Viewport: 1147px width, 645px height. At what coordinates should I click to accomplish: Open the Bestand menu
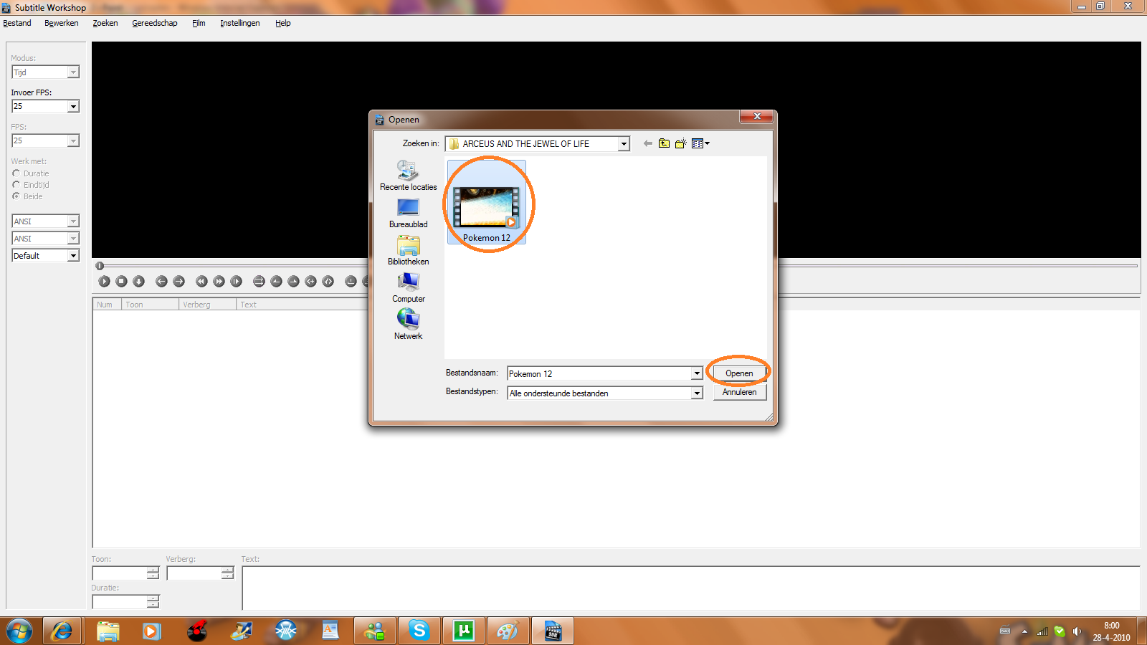click(17, 23)
